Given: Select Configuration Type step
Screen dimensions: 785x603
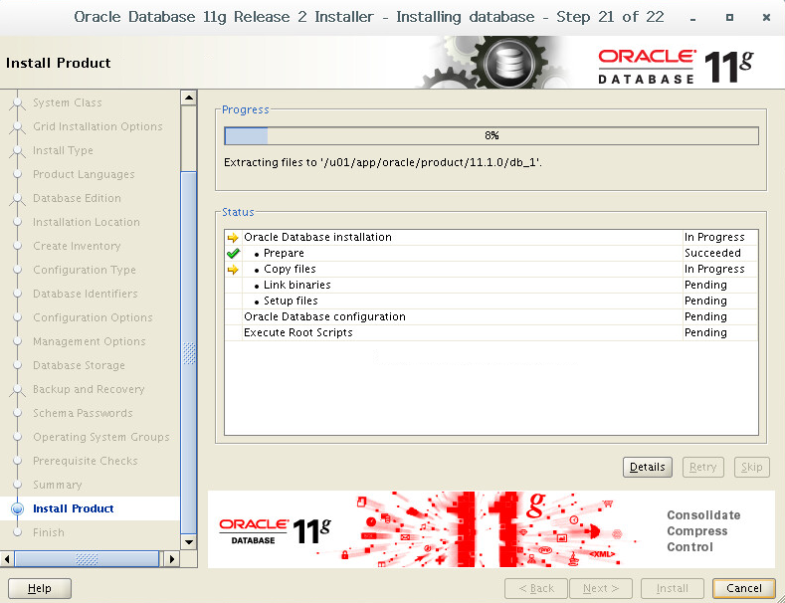Looking at the screenshot, I should pos(85,270).
